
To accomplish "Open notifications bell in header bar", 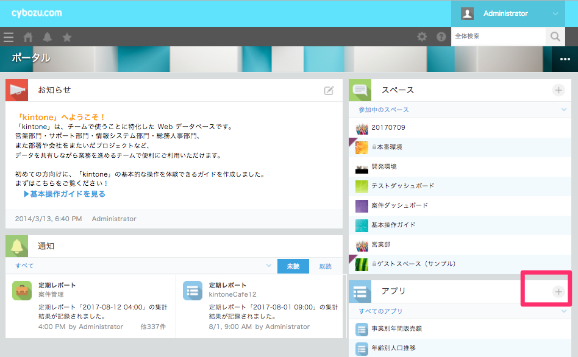I will 47,37.
